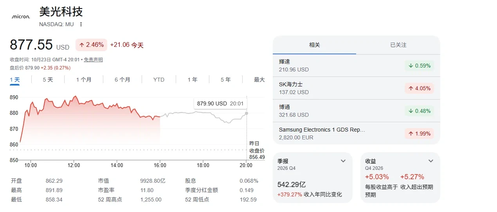This screenshot has height=212, width=497.
Task: Click the +5.27% revenue beat value
Action: tap(412, 177)
